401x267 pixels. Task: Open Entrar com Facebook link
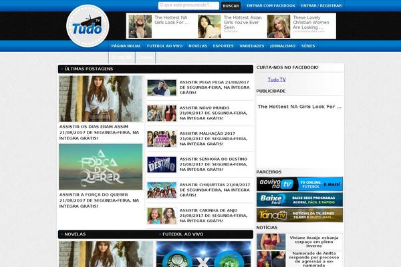click(x=271, y=5)
